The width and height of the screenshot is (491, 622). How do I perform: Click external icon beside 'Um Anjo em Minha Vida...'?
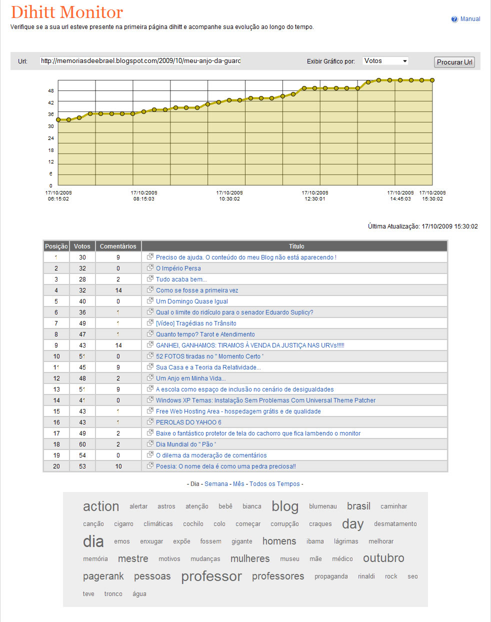point(150,378)
